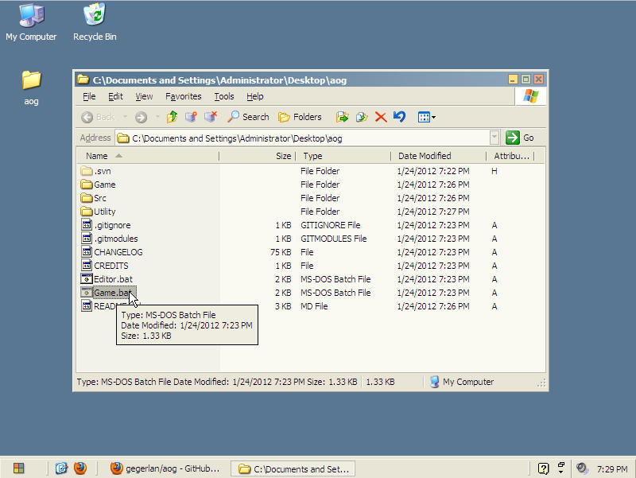The image size is (636, 478).
Task: Click the quick launch Internet Explorer icon
Action: [61, 468]
